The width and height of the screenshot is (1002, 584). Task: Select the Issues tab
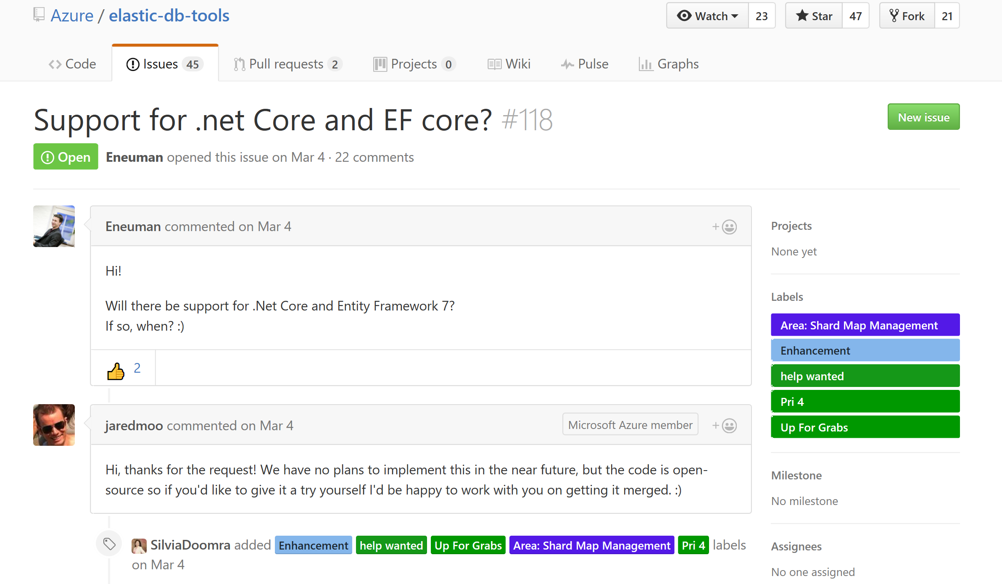pyautogui.click(x=165, y=64)
